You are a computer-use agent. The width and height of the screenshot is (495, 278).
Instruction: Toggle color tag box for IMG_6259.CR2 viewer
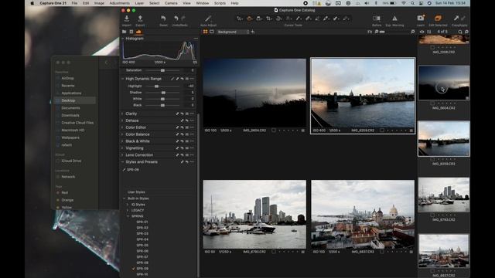382,131
